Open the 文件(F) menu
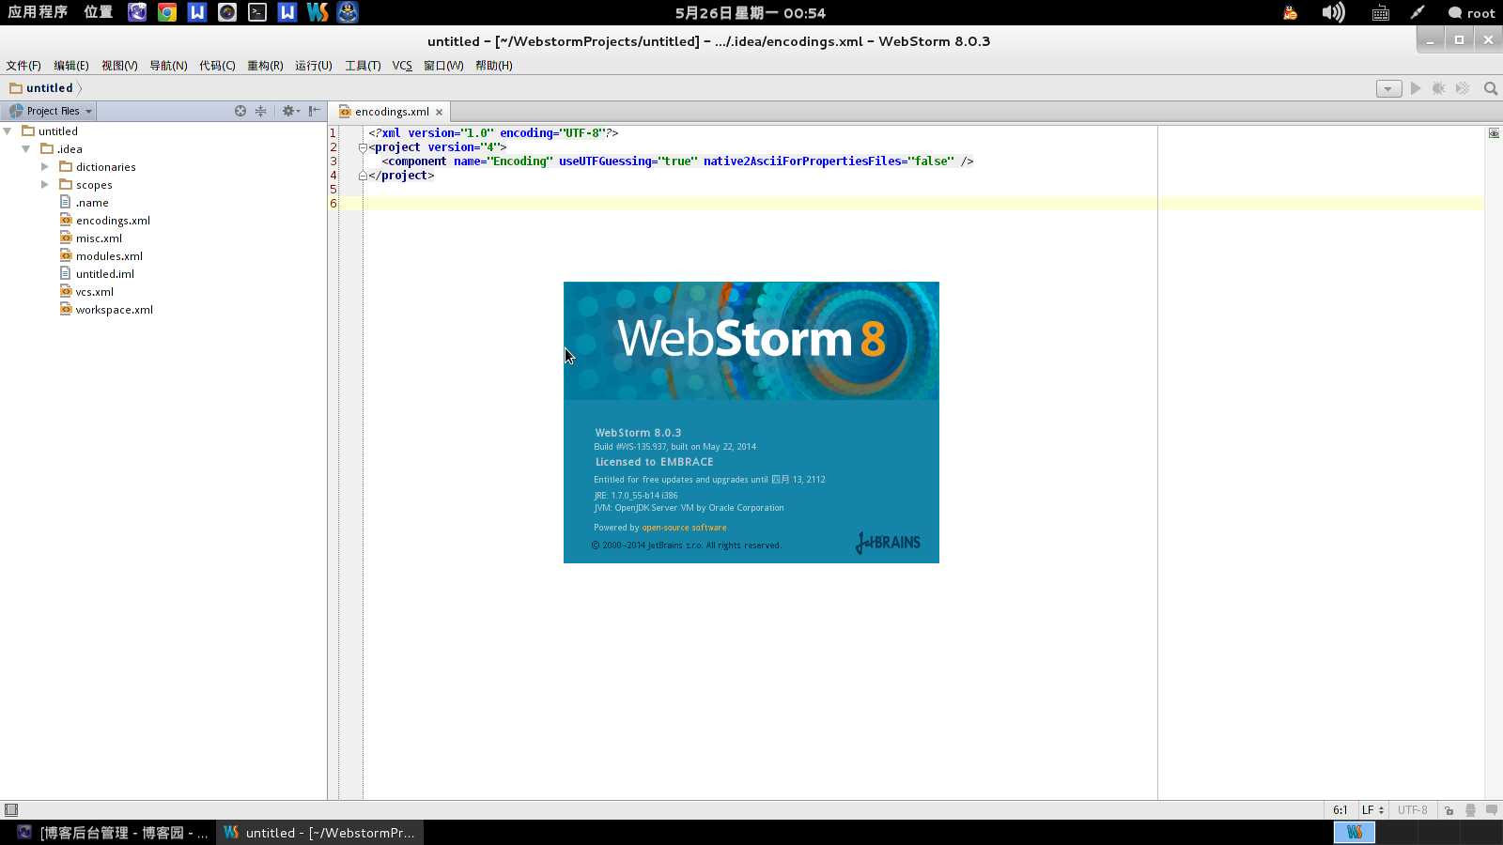The width and height of the screenshot is (1503, 845). (x=23, y=66)
